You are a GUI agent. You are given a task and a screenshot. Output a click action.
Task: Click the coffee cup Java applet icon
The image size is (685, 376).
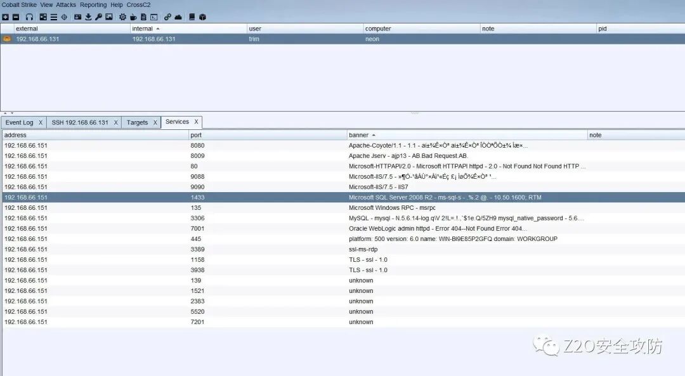pyautogui.click(x=133, y=17)
